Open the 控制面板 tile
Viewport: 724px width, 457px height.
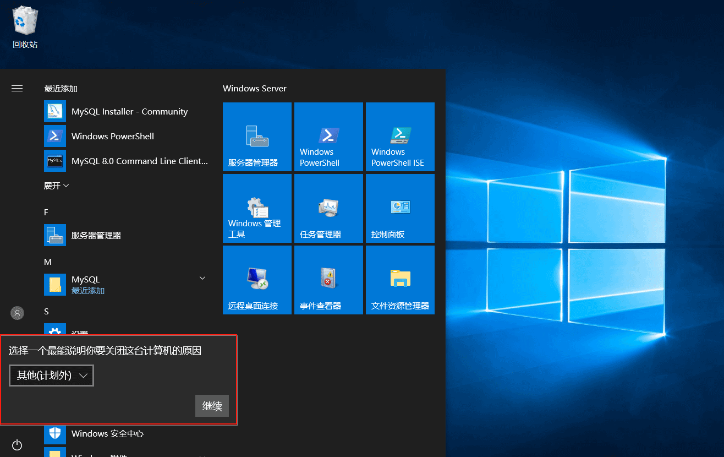pos(400,208)
